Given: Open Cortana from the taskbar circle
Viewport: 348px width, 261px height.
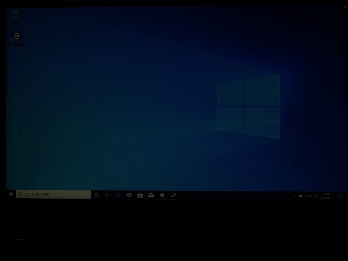Looking at the screenshot, I should (x=96, y=195).
